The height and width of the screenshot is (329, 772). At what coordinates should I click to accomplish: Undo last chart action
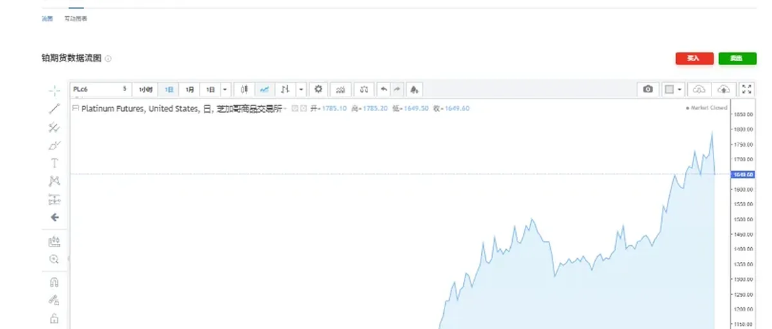click(384, 89)
